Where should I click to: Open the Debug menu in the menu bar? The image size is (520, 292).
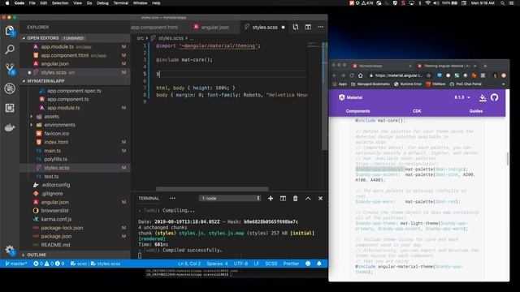pyautogui.click(x=102, y=3)
